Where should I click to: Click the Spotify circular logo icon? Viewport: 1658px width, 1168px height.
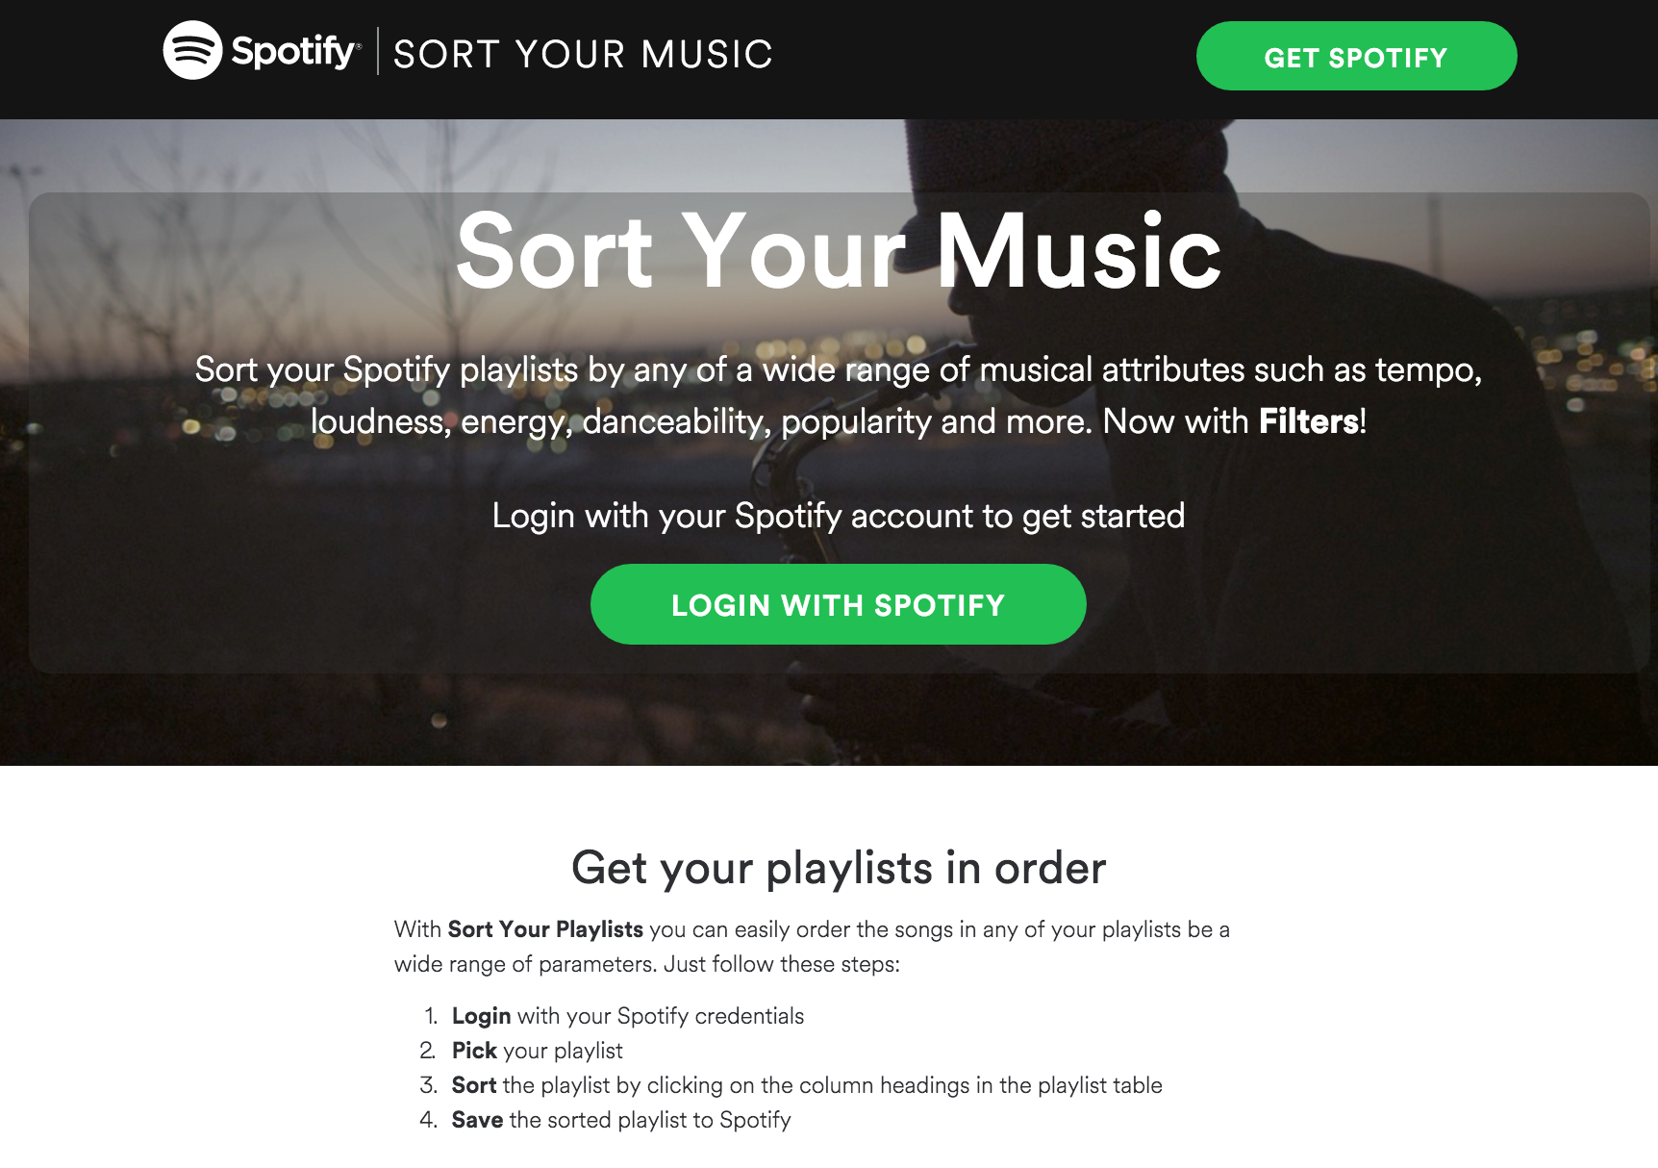[192, 50]
